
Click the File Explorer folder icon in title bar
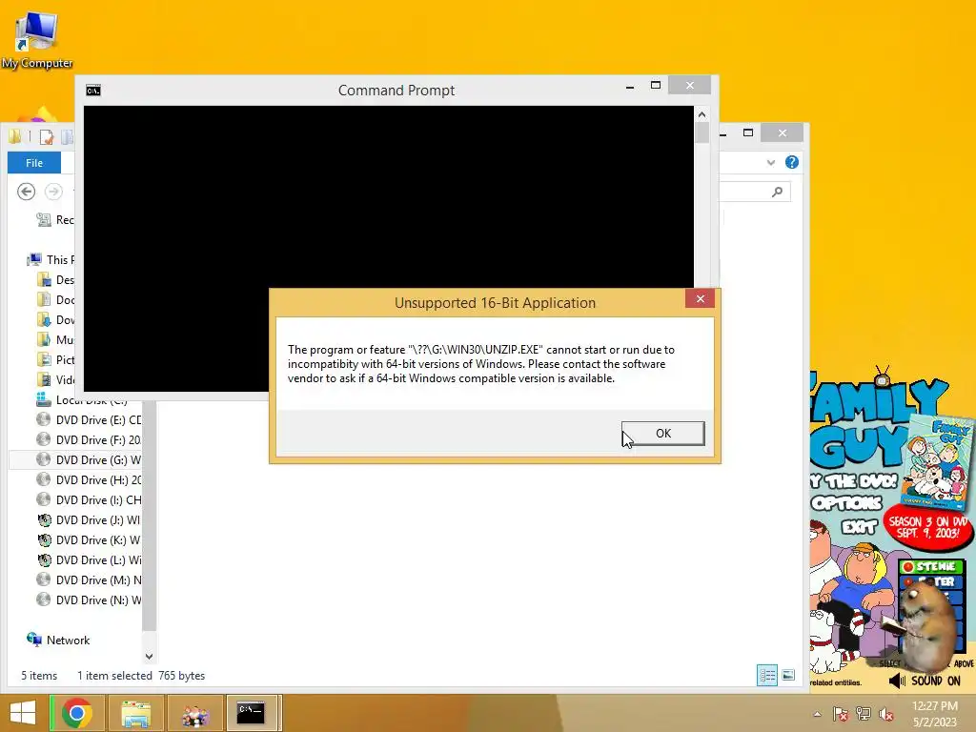coord(15,136)
